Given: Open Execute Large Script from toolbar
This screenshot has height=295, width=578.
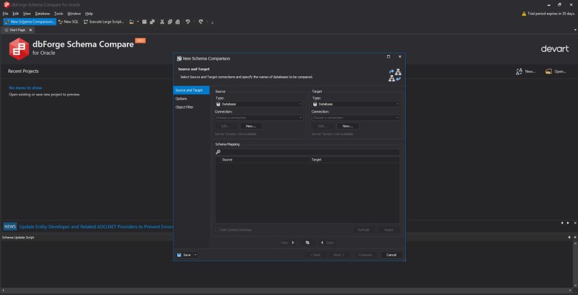Looking at the screenshot, I should click(x=103, y=21).
